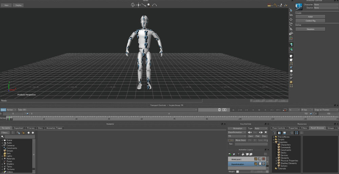This screenshot has height=174, width=339.
Task: Click the pan camera icon above viewer
Action: coord(139,5)
